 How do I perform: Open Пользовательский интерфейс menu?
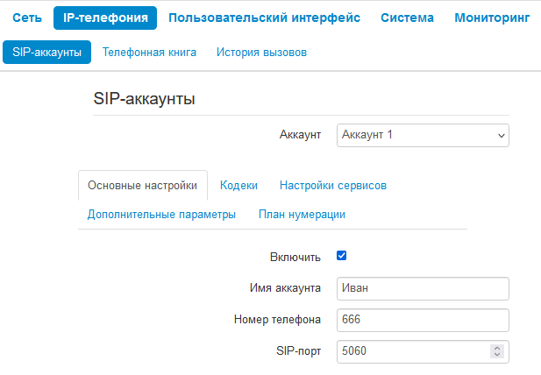coord(264,18)
